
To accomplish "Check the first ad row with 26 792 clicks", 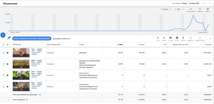I will coord(3,53).
